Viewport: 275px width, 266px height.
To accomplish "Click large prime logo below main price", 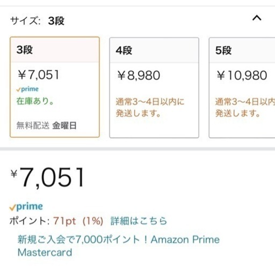I will pyautogui.click(x=26, y=207).
